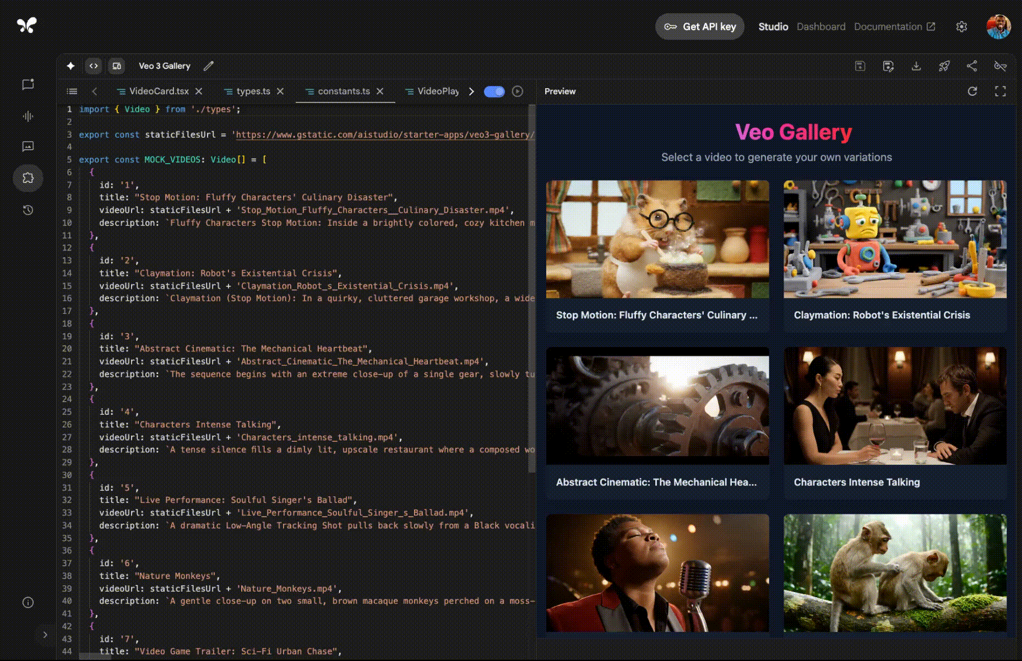Select the Characters Intense Talking thumbnail
The height and width of the screenshot is (661, 1022).
[x=895, y=406]
